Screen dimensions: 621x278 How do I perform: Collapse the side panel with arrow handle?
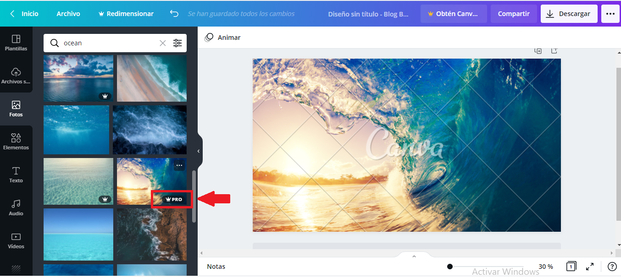[199, 151]
